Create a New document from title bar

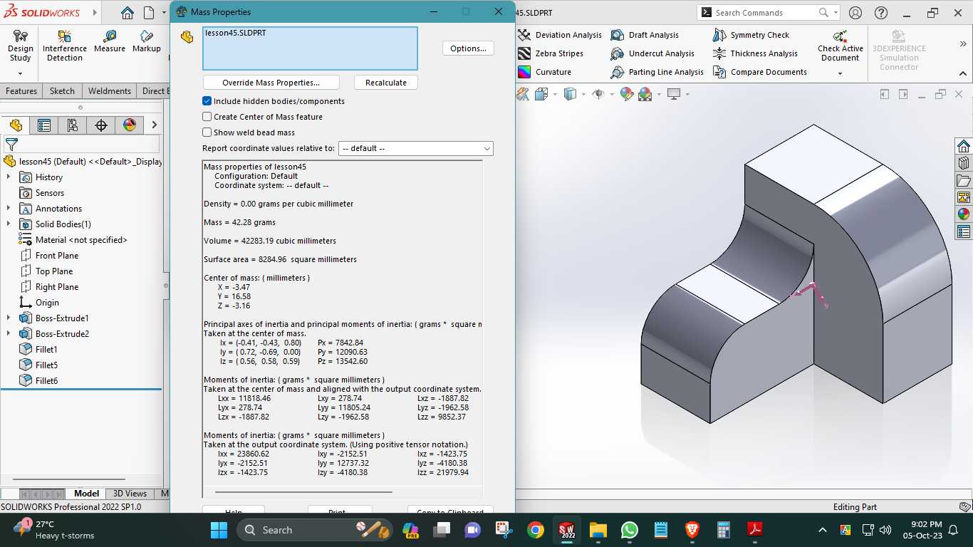click(x=149, y=13)
